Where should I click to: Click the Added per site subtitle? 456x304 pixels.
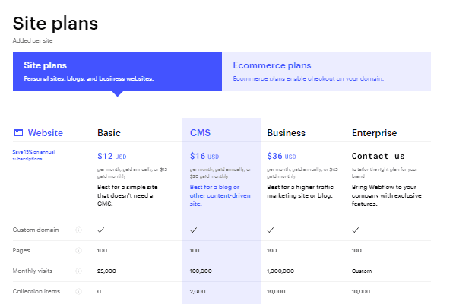(33, 40)
